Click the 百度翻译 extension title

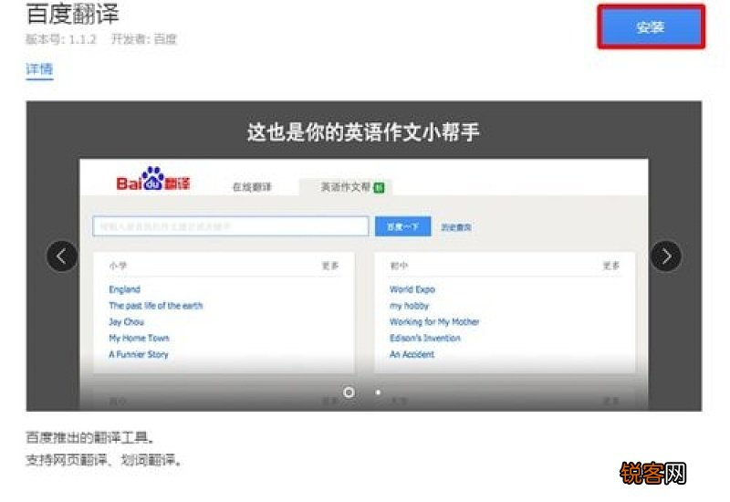click(x=73, y=14)
